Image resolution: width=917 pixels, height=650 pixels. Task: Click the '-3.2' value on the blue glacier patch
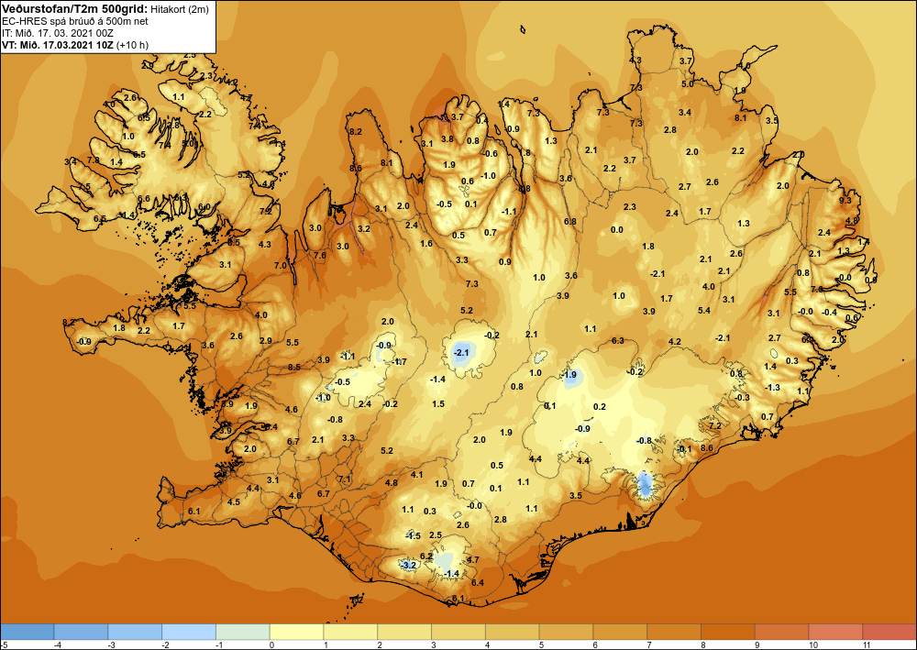click(x=409, y=565)
